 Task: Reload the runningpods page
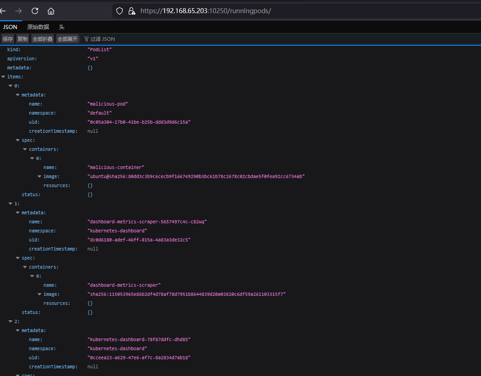point(35,11)
